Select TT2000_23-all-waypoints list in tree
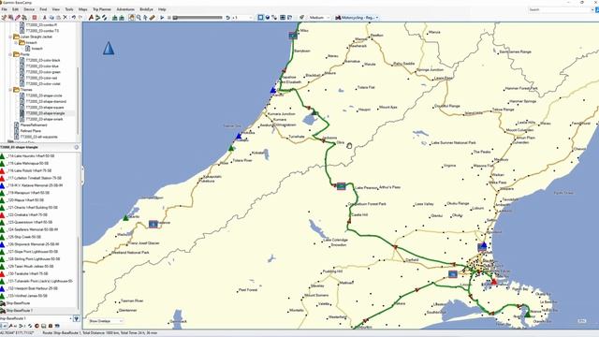The height and width of the screenshot is (337, 599). point(39,137)
